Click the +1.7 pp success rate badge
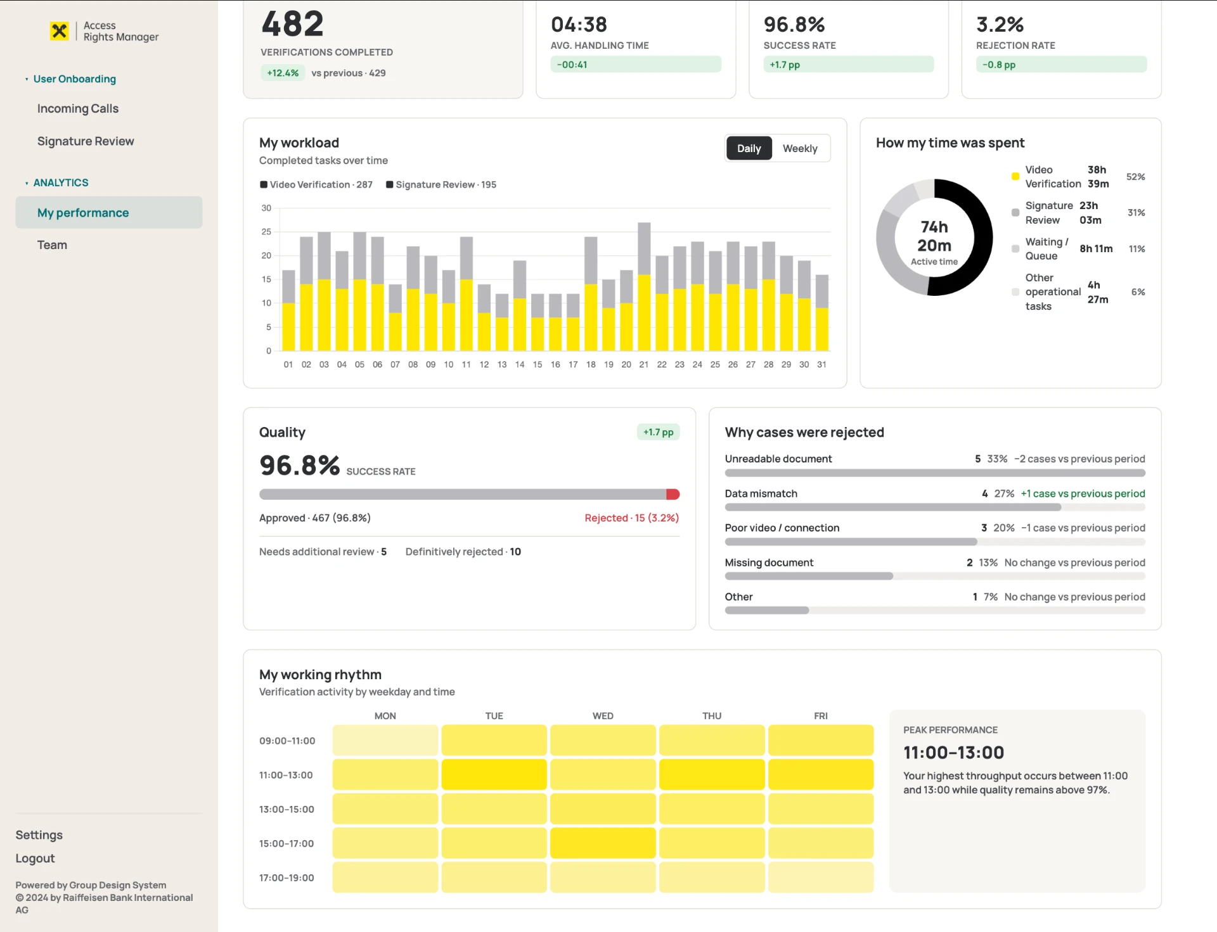The image size is (1217, 932). click(849, 65)
